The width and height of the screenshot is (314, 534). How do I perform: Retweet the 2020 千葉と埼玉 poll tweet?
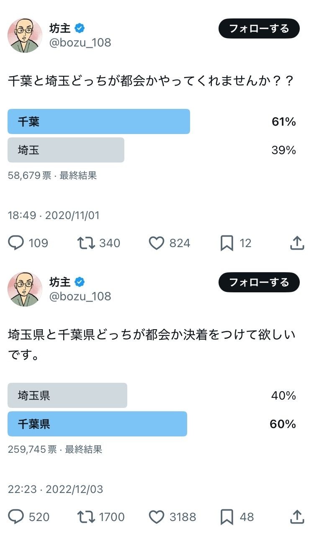(86, 243)
